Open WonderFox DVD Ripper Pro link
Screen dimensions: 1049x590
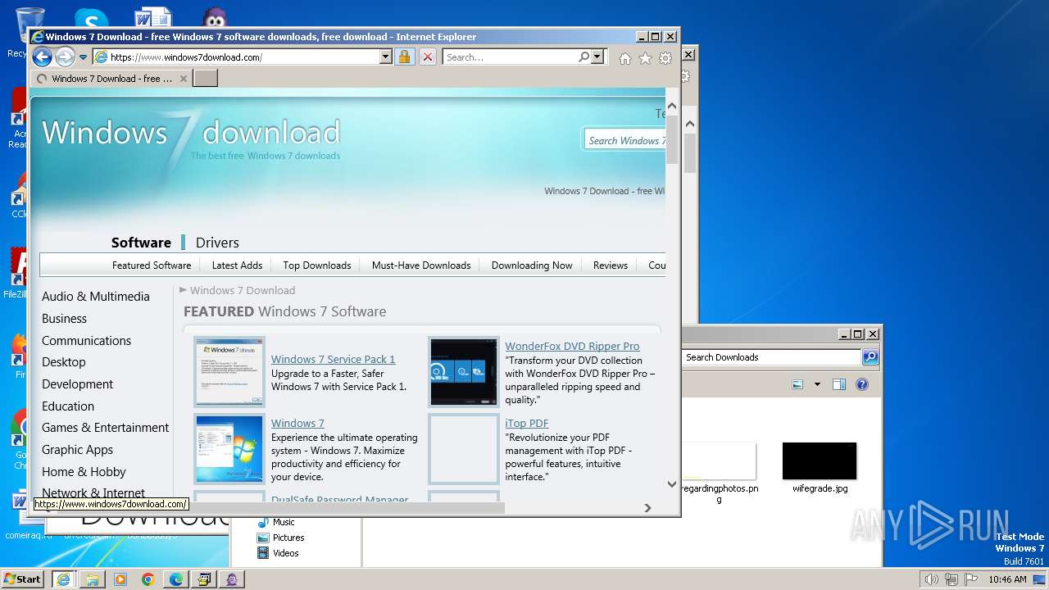pos(572,347)
